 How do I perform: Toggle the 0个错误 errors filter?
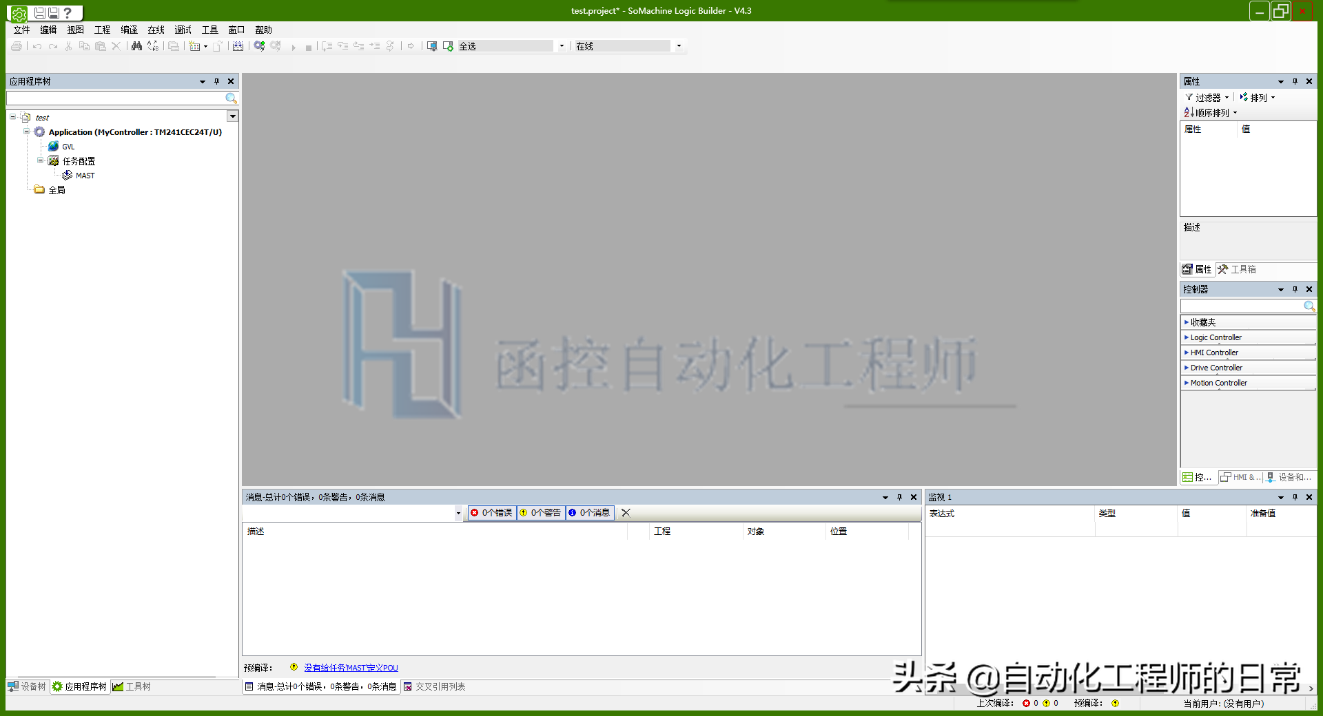492,513
